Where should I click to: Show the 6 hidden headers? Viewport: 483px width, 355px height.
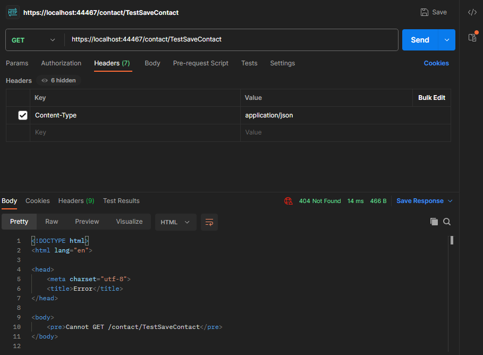[58, 81]
